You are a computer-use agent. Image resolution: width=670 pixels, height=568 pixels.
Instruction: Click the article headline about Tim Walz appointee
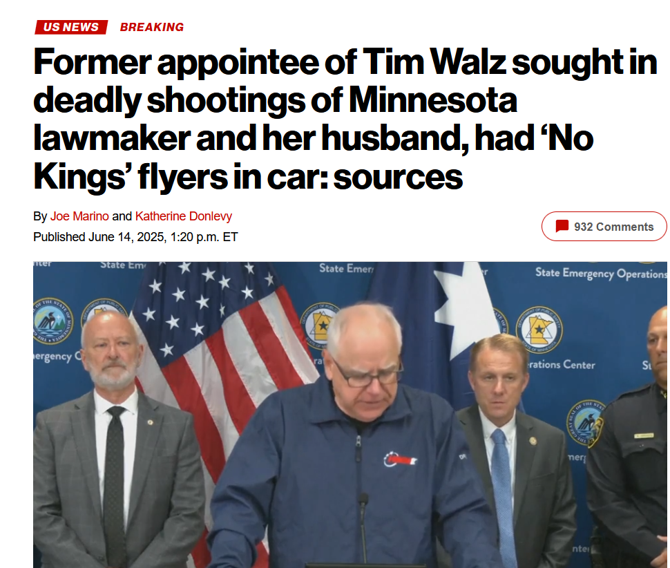[345, 120]
